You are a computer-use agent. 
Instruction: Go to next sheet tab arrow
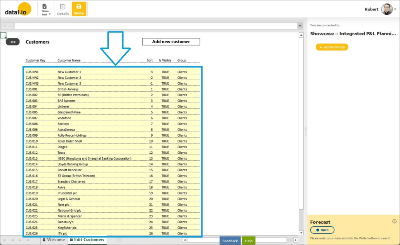point(20,240)
